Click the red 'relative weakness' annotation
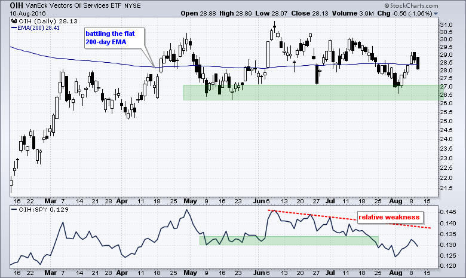This screenshot has width=466, height=278. point(389,217)
